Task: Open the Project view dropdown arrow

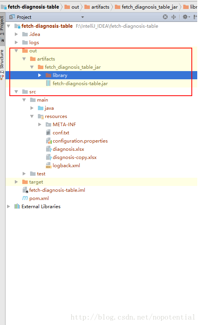Action: (82, 17)
